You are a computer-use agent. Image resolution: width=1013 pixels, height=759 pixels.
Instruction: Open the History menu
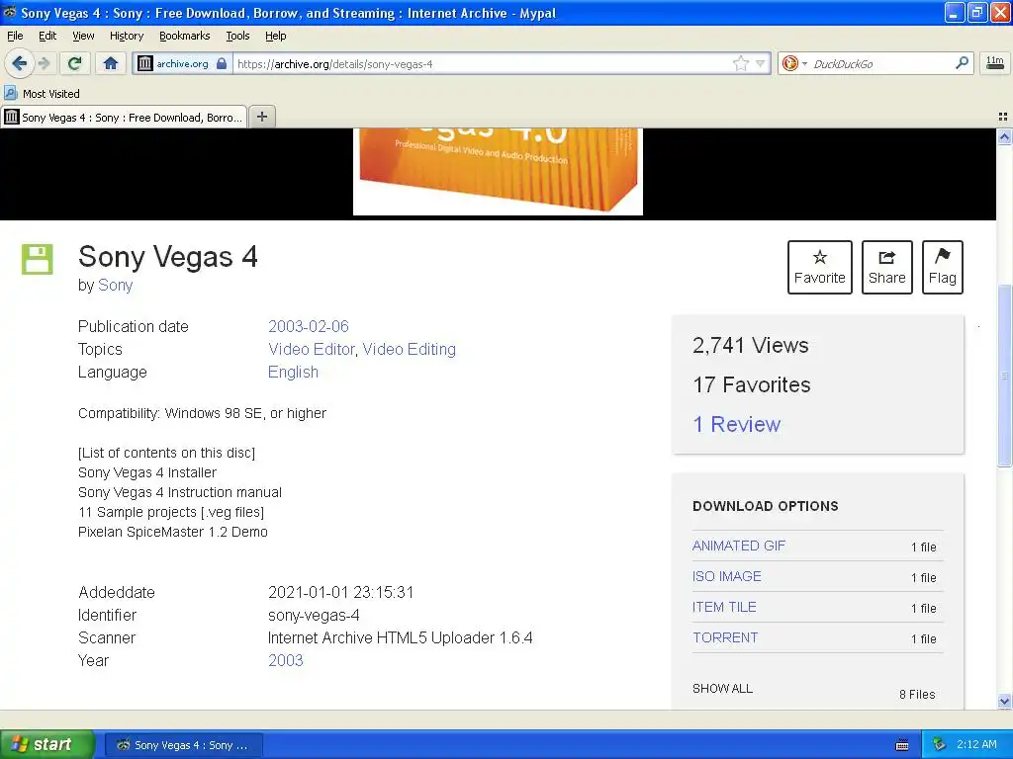click(127, 36)
